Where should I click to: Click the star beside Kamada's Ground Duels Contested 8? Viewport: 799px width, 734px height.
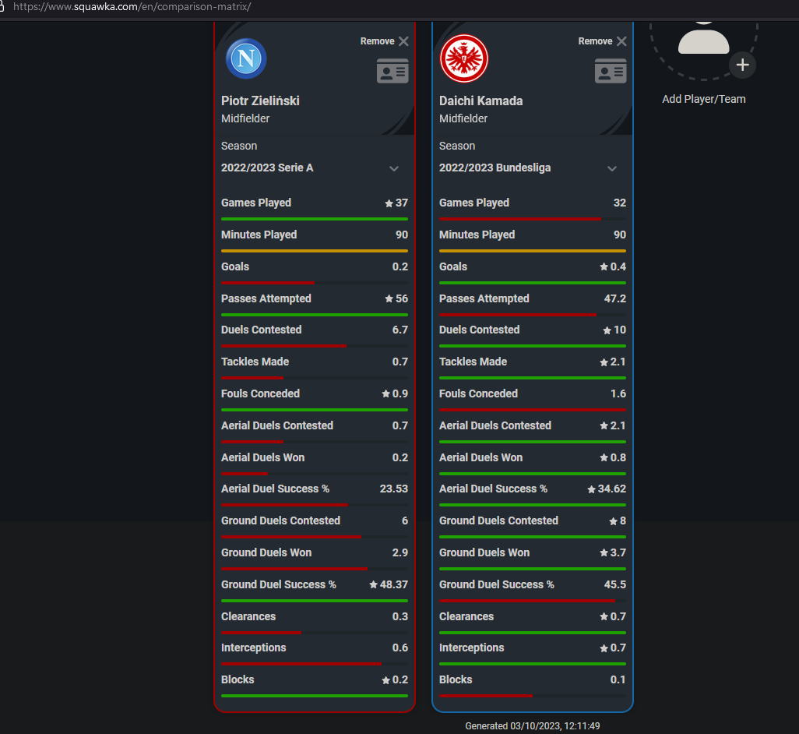(614, 521)
